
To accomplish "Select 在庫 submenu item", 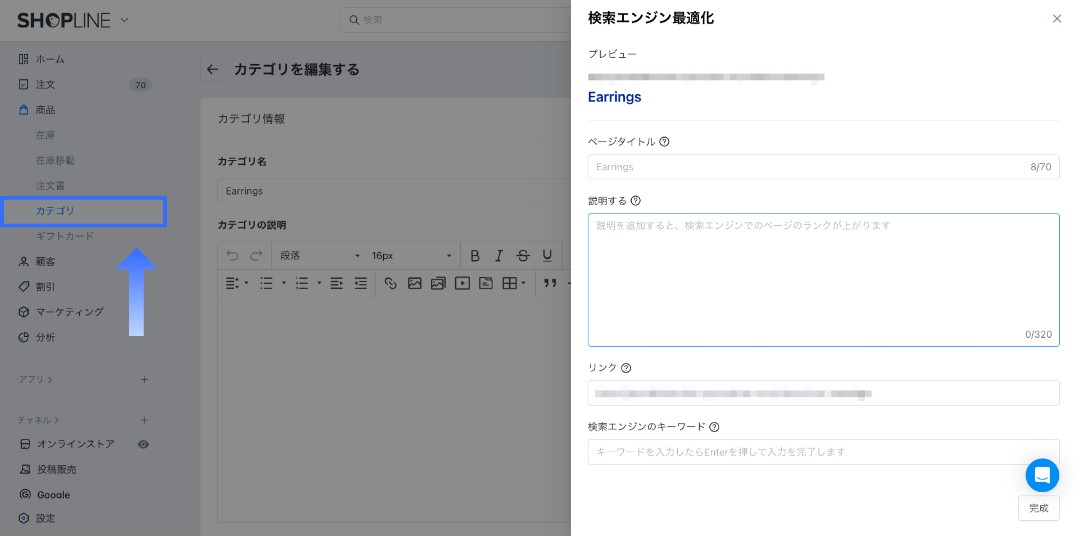I will [45, 135].
